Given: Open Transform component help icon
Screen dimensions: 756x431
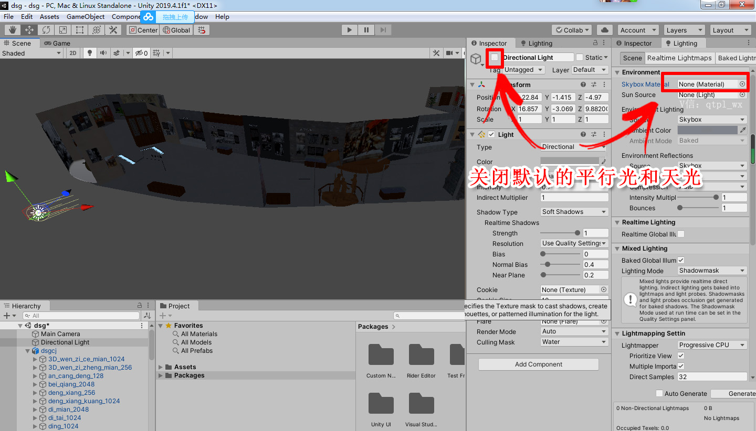Looking at the screenshot, I should tap(583, 84).
